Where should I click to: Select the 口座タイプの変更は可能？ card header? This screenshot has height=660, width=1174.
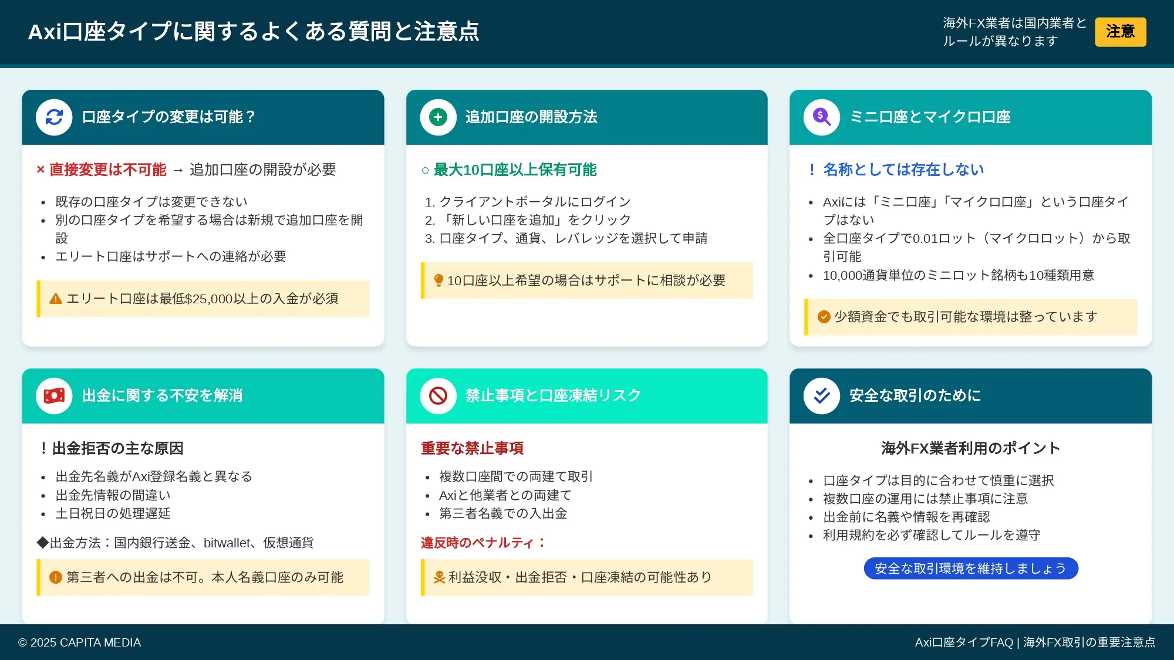click(x=203, y=117)
